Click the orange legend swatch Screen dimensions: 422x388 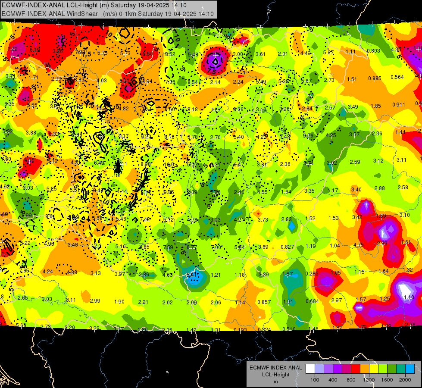coord(365,369)
